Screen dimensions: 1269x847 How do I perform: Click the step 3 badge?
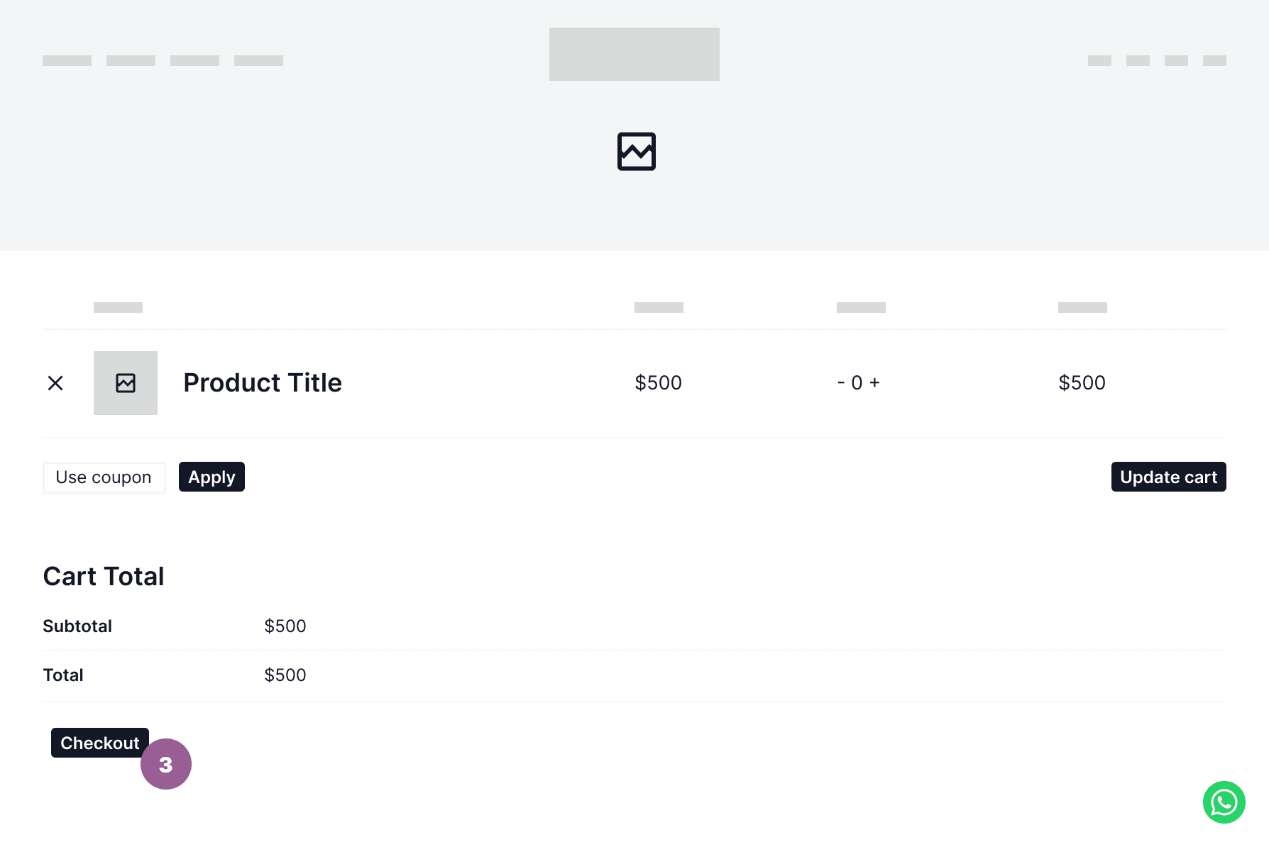pos(166,764)
